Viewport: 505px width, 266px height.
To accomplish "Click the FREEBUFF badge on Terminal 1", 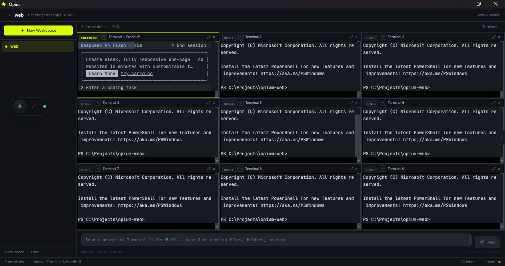I will click(x=89, y=38).
